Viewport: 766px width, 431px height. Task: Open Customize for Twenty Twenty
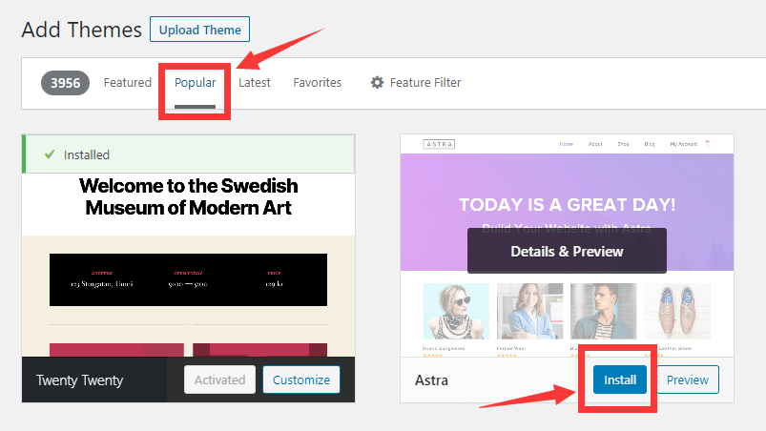[301, 380]
